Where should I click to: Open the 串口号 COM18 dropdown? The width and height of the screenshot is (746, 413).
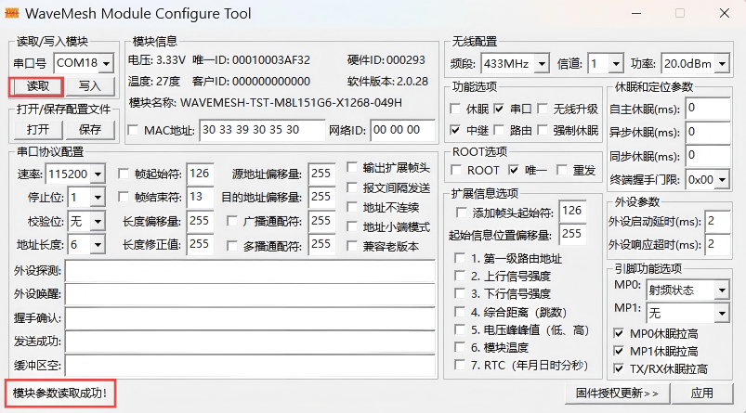(x=107, y=63)
